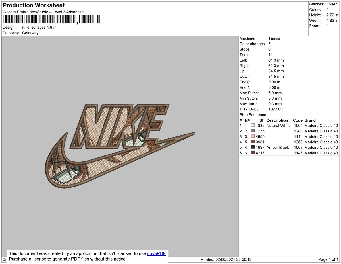Click the pink swatch for code 1114
Viewport: 341px width, 264px height.
pyautogui.click(x=252, y=136)
